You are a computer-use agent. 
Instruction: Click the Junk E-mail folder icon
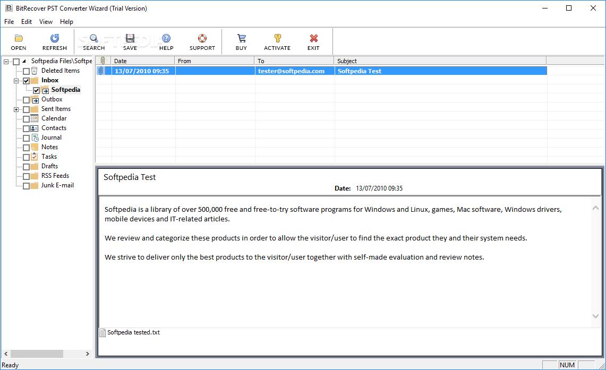(x=35, y=185)
